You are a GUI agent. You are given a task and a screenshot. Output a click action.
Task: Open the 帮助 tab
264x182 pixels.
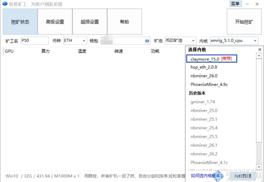[x=125, y=21]
